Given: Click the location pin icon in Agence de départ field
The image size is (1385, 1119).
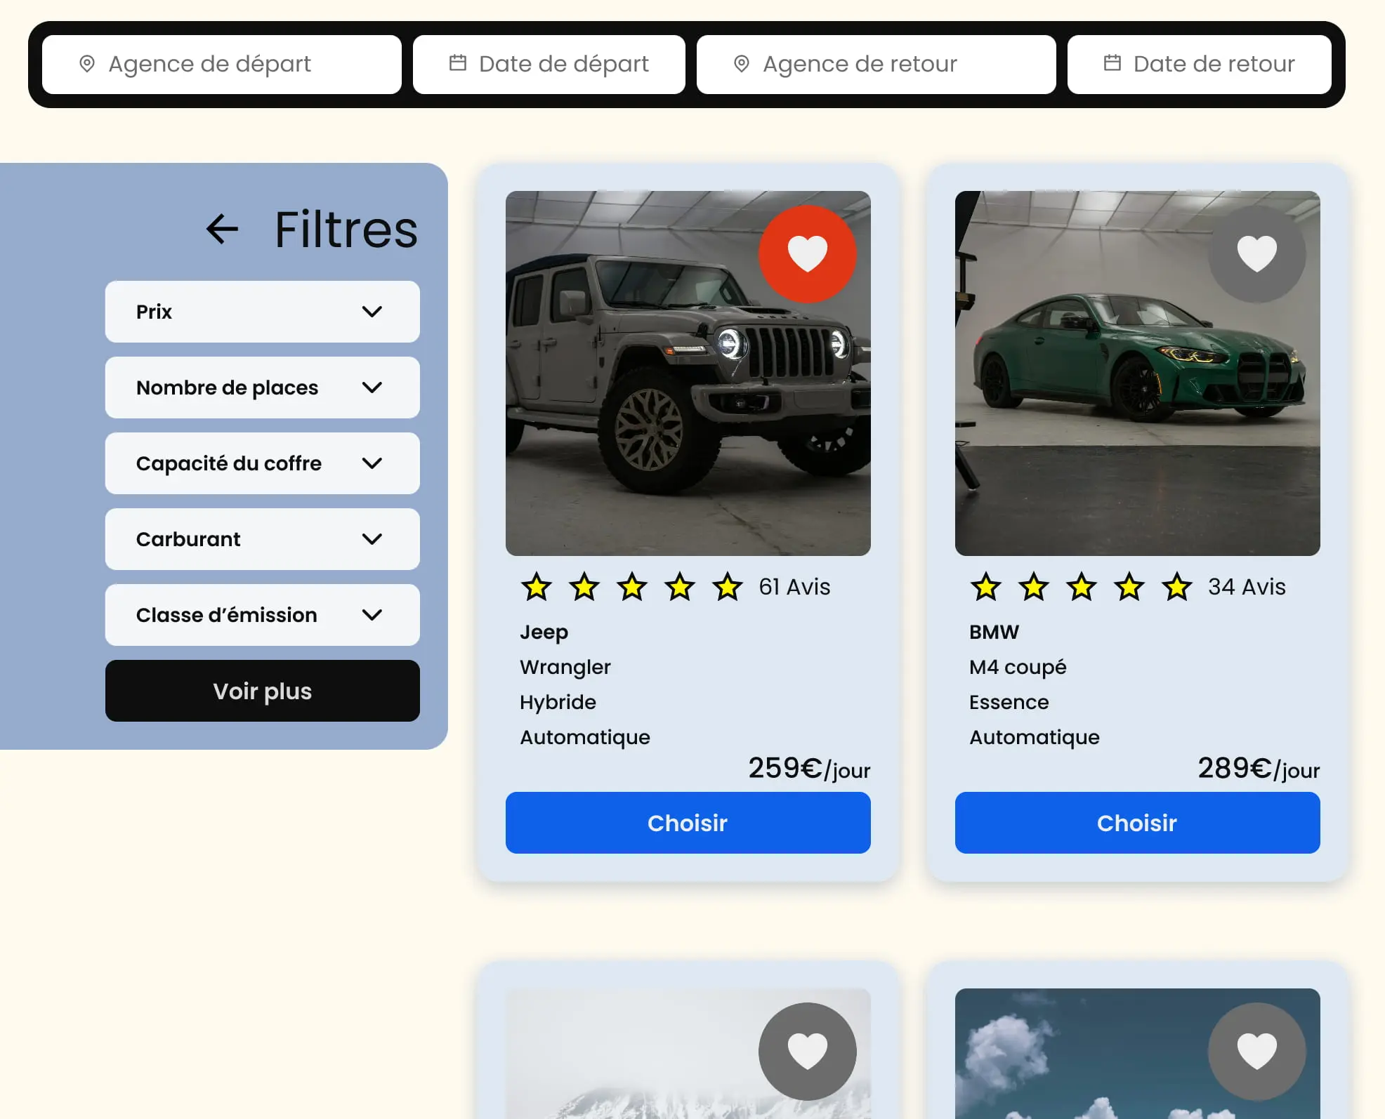Looking at the screenshot, I should 87,63.
